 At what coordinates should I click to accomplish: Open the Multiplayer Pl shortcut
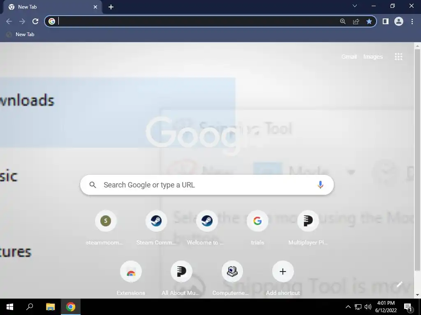(308, 221)
